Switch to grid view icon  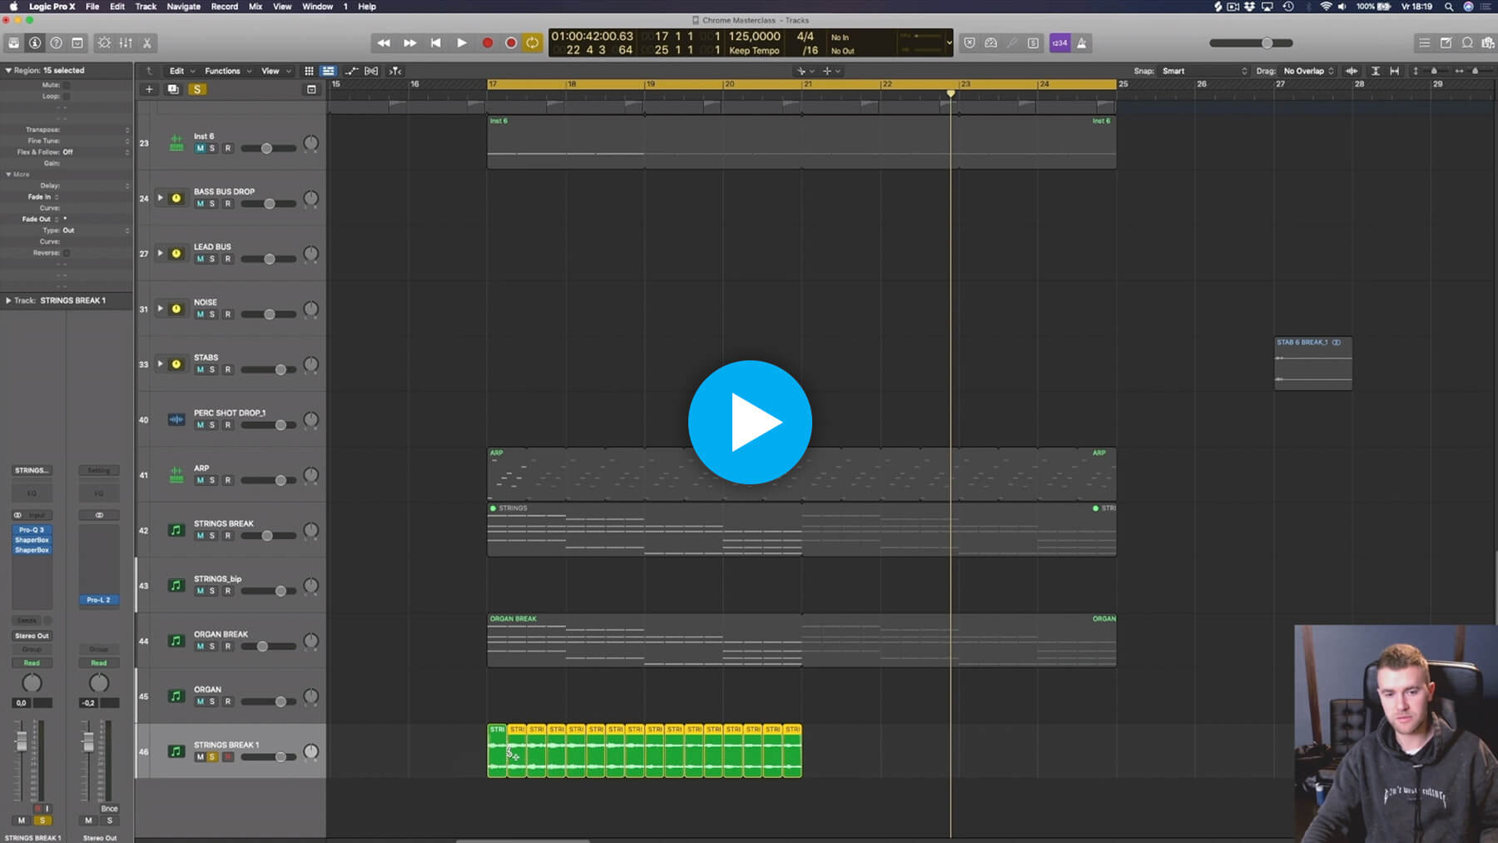[x=309, y=71]
